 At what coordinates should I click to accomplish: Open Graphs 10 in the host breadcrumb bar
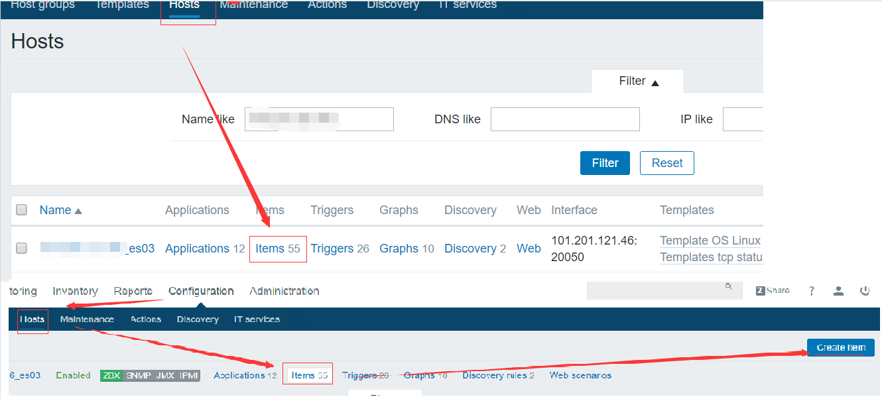pyautogui.click(x=425, y=375)
